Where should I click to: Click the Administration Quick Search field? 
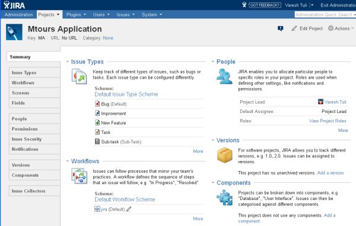pyautogui.click(x=325, y=14)
